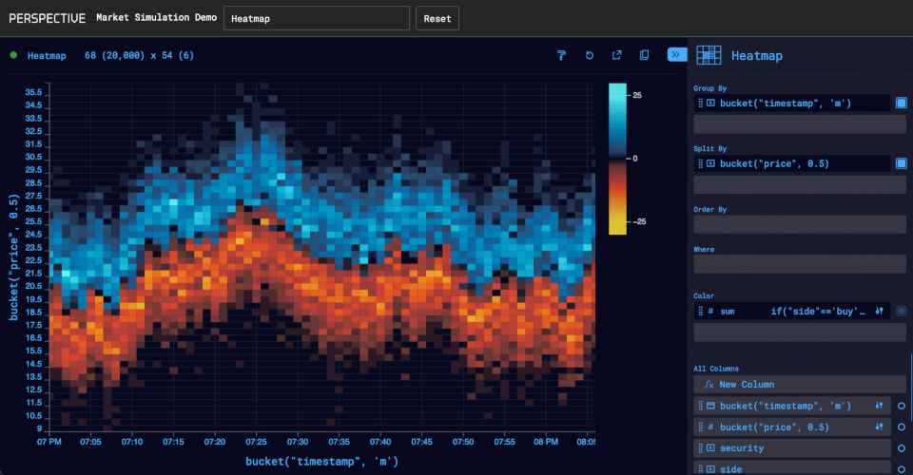Activate the security column circle toggle
The height and width of the screenshot is (475, 913).
pos(901,448)
